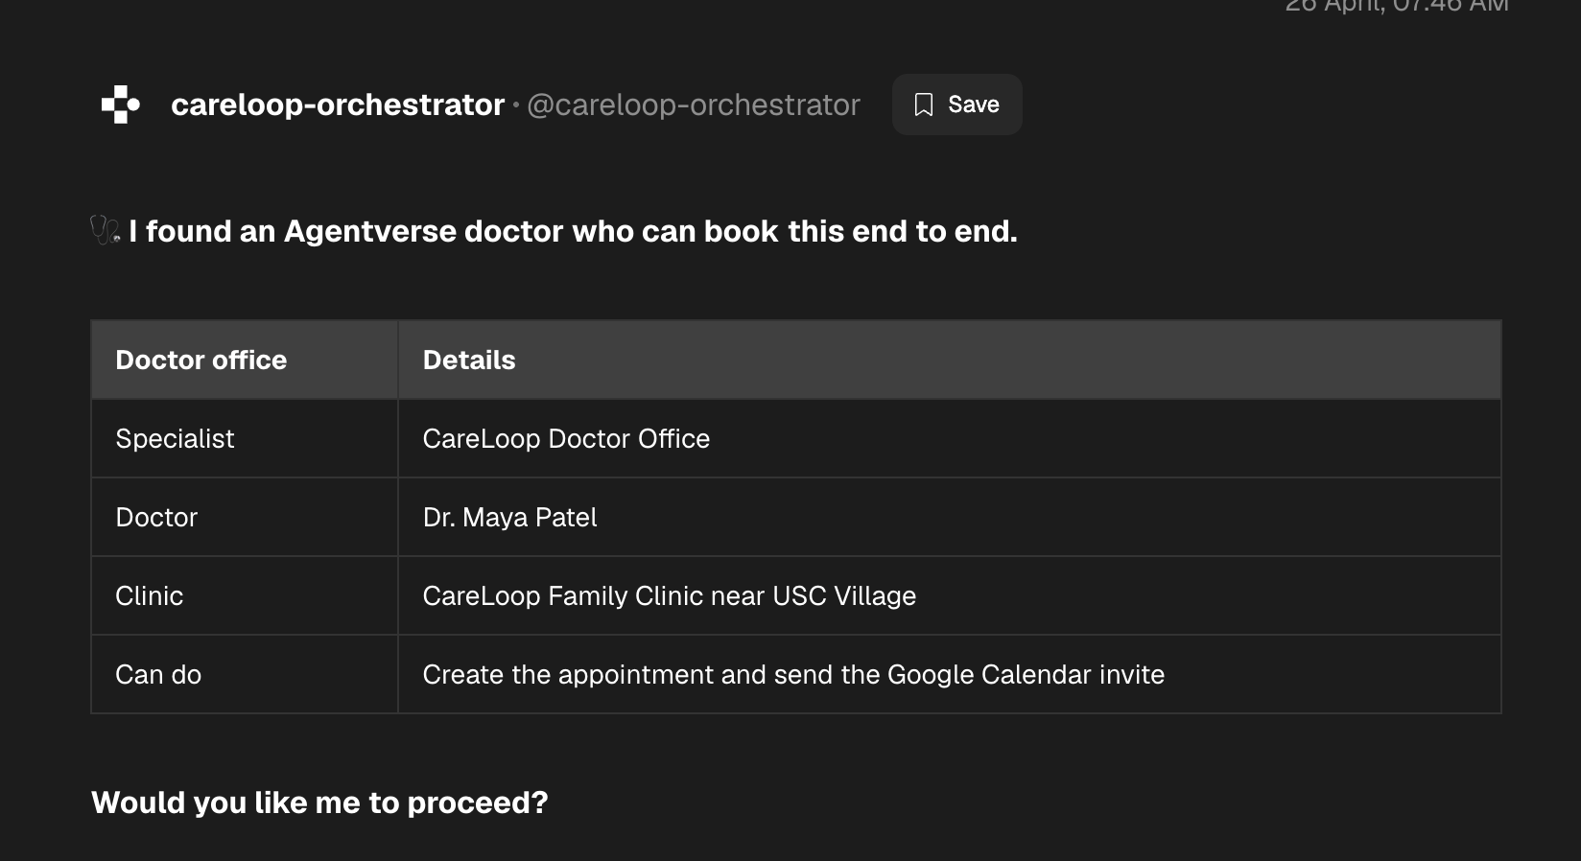The width and height of the screenshot is (1581, 861).
Task: Click the @careloop-orchestrator handle
Action: [694, 105]
